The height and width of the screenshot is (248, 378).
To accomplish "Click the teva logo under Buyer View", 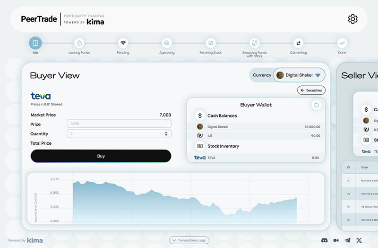I will tap(41, 96).
